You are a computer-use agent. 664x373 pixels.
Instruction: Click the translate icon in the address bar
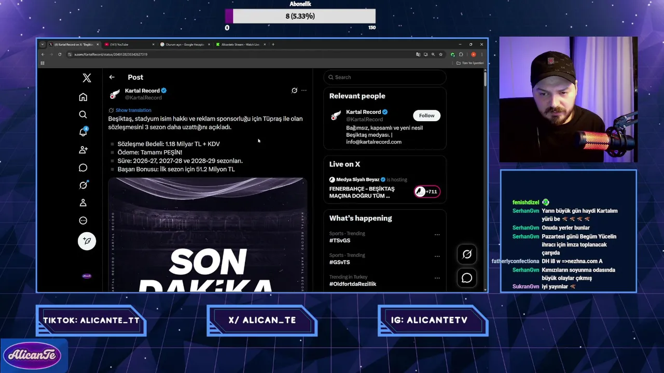[418, 54]
